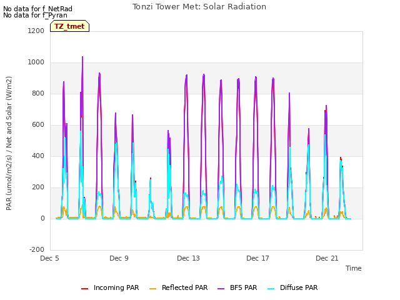Image resolution: width=400 pixels, height=300 pixels.
Task: Click the 800 y-axis tick label
Action: pyautogui.click(x=38, y=93)
